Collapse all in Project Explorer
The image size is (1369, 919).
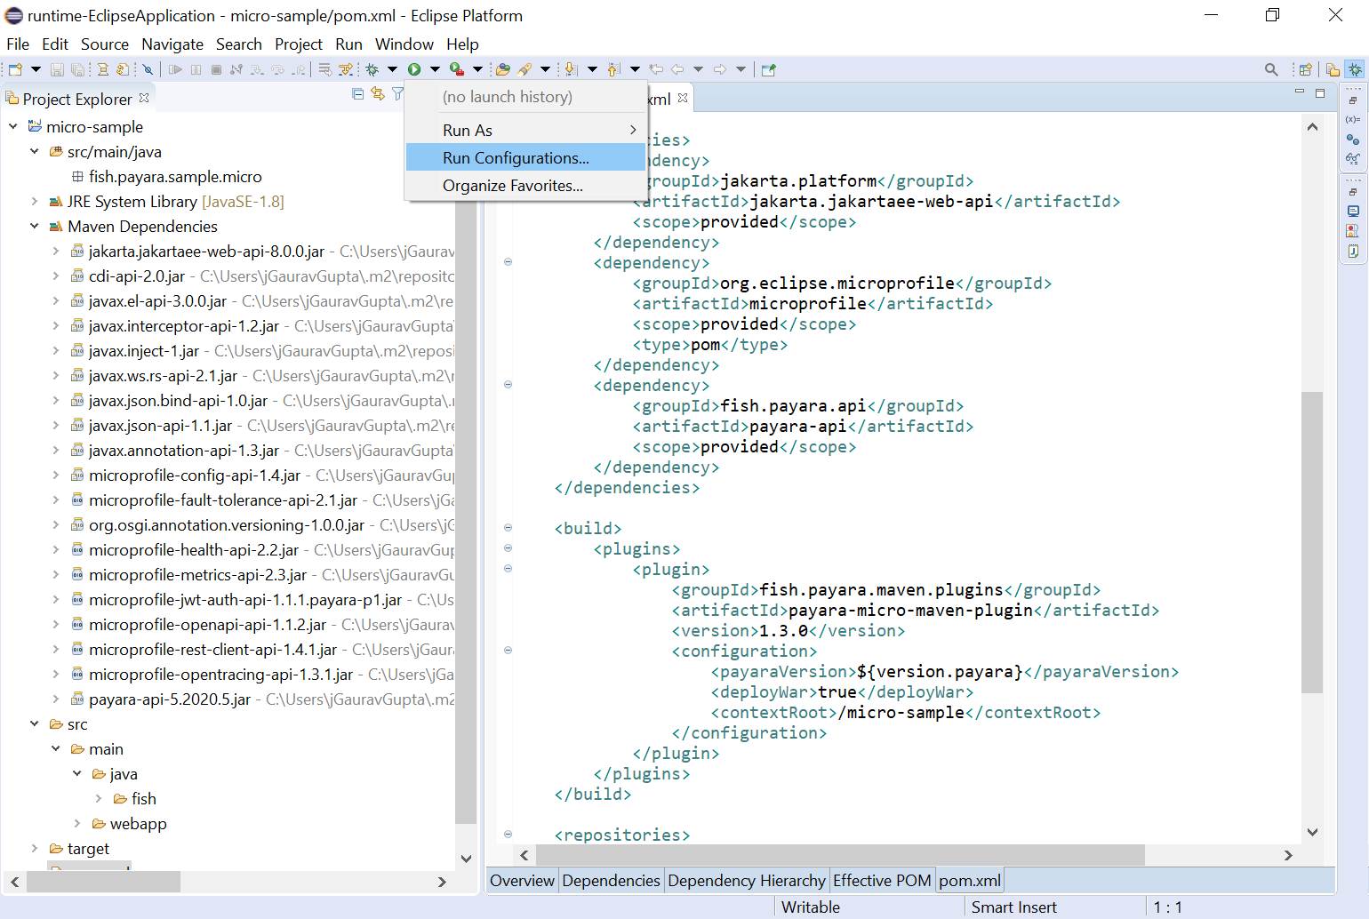click(357, 94)
